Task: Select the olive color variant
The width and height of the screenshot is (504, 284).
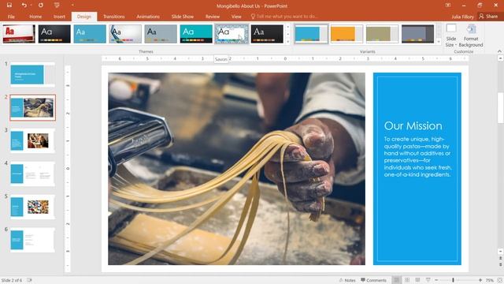Action: coord(382,34)
